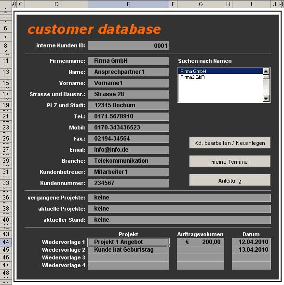Select column D header
The width and height of the screenshot is (284, 285).
tap(56, 4)
